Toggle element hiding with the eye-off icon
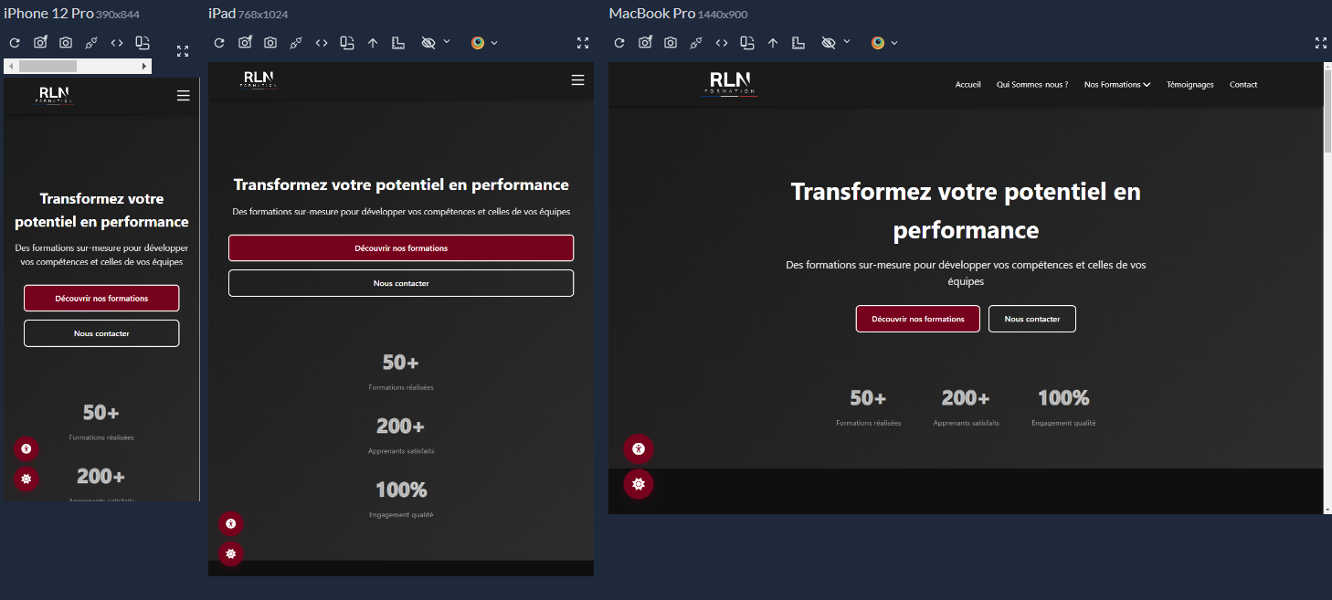 (827, 42)
